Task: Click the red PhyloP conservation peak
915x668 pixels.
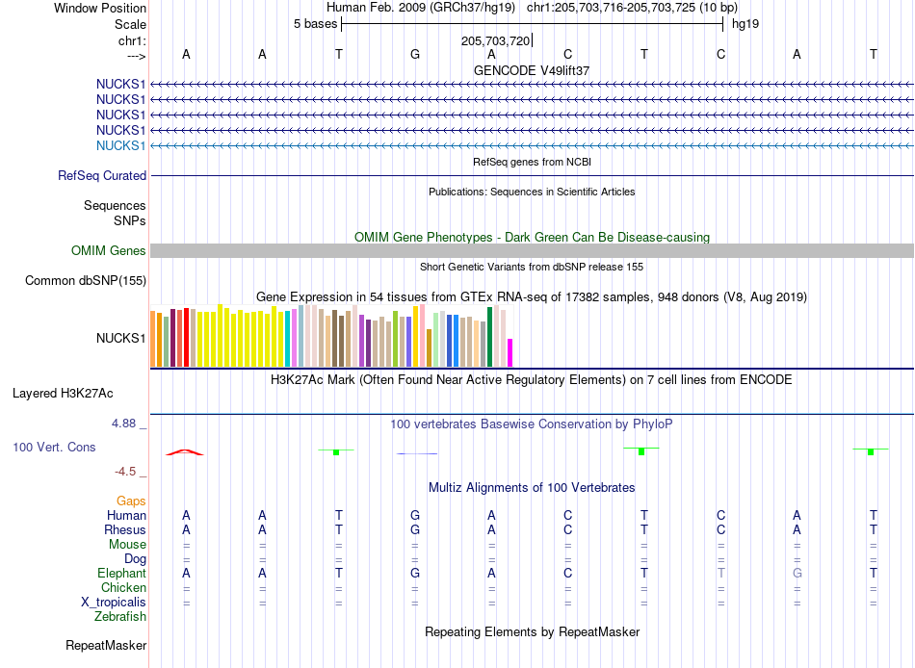Action: point(184,452)
